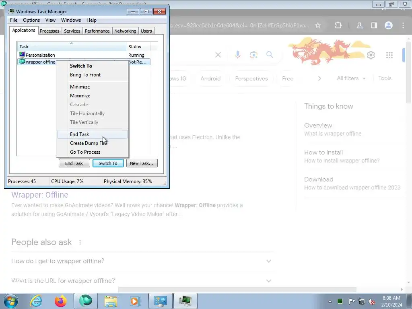Image resolution: width=412 pixels, height=309 pixels.
Task: Open Windows Media Player from taskbar
Action: (x=135, y=301)
